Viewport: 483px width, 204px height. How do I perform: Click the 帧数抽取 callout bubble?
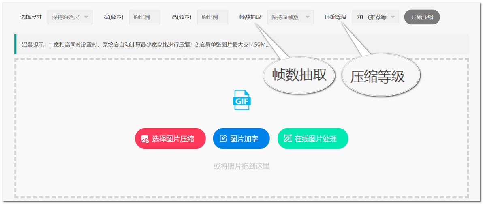point(299,75)
